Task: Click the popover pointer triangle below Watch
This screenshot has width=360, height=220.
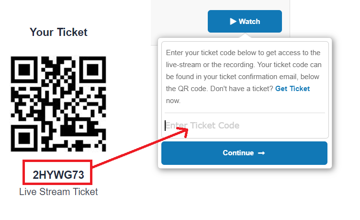Action: (245, 35)
